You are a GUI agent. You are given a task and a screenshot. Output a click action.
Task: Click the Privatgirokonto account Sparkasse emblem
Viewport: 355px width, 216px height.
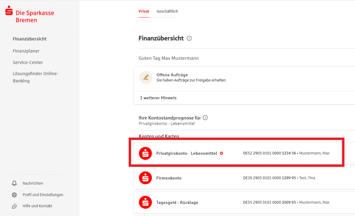[145, 153]
